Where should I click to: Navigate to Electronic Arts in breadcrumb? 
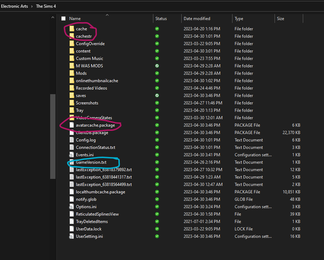[14, 6]
